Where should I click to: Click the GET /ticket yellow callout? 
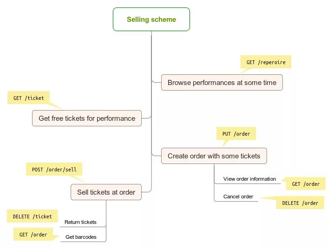click(29, 98)
